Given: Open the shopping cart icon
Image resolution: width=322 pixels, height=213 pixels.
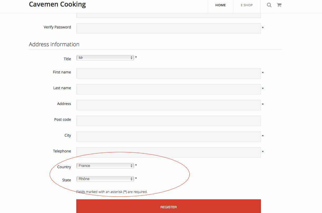Looking at the screenshot, I should point(279,5).
